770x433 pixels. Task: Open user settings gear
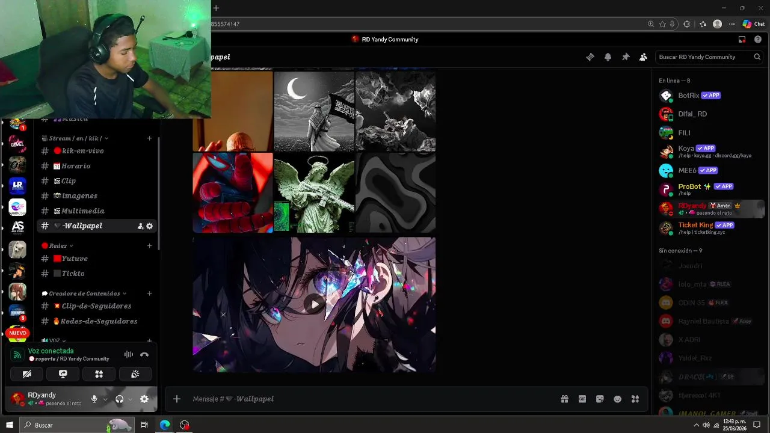pos(144,399)
